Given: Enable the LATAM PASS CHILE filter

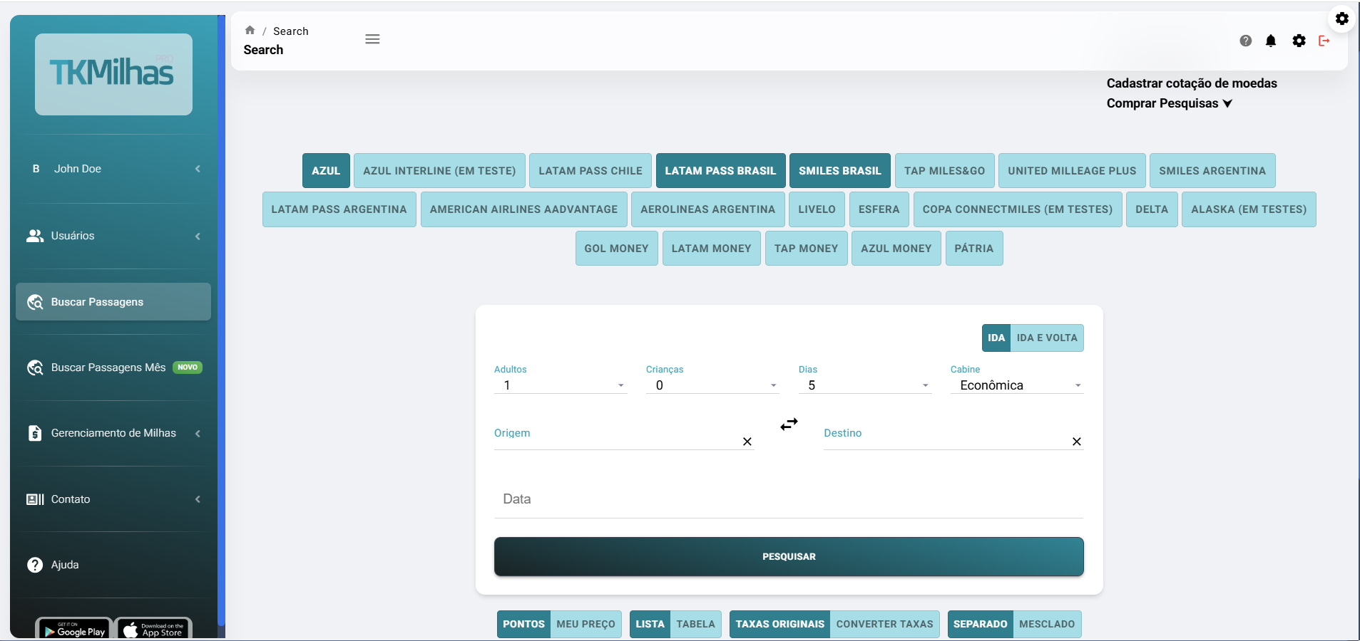Looking at the screenshot, I should [590, 171].
